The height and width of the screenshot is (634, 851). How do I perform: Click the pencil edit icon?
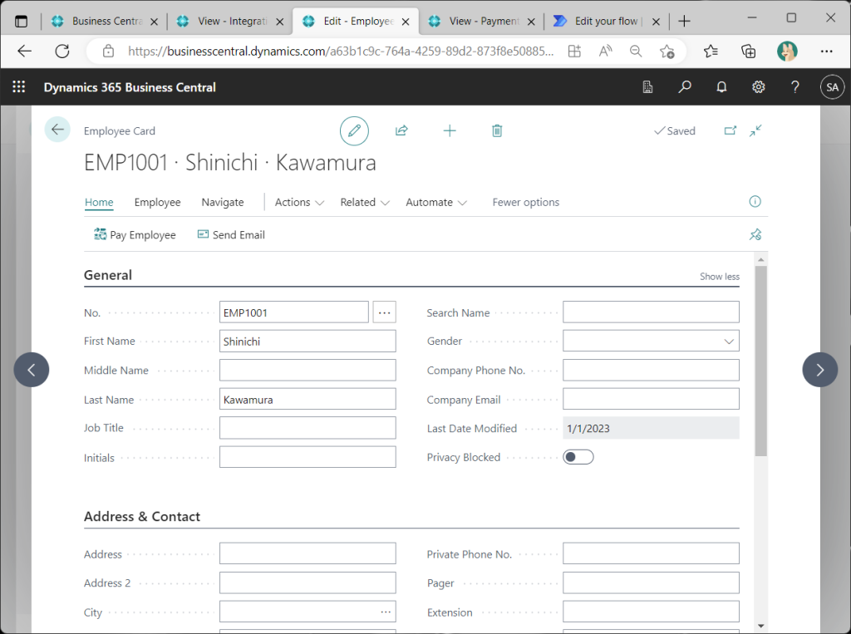pyautogui.click(x=354, y=130)
